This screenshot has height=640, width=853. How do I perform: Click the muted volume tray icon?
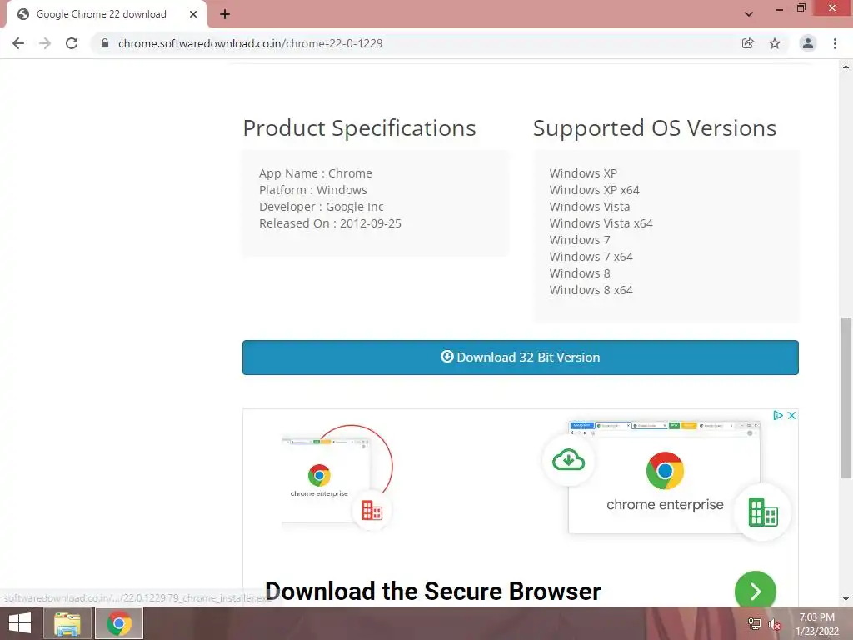[775, 624]
